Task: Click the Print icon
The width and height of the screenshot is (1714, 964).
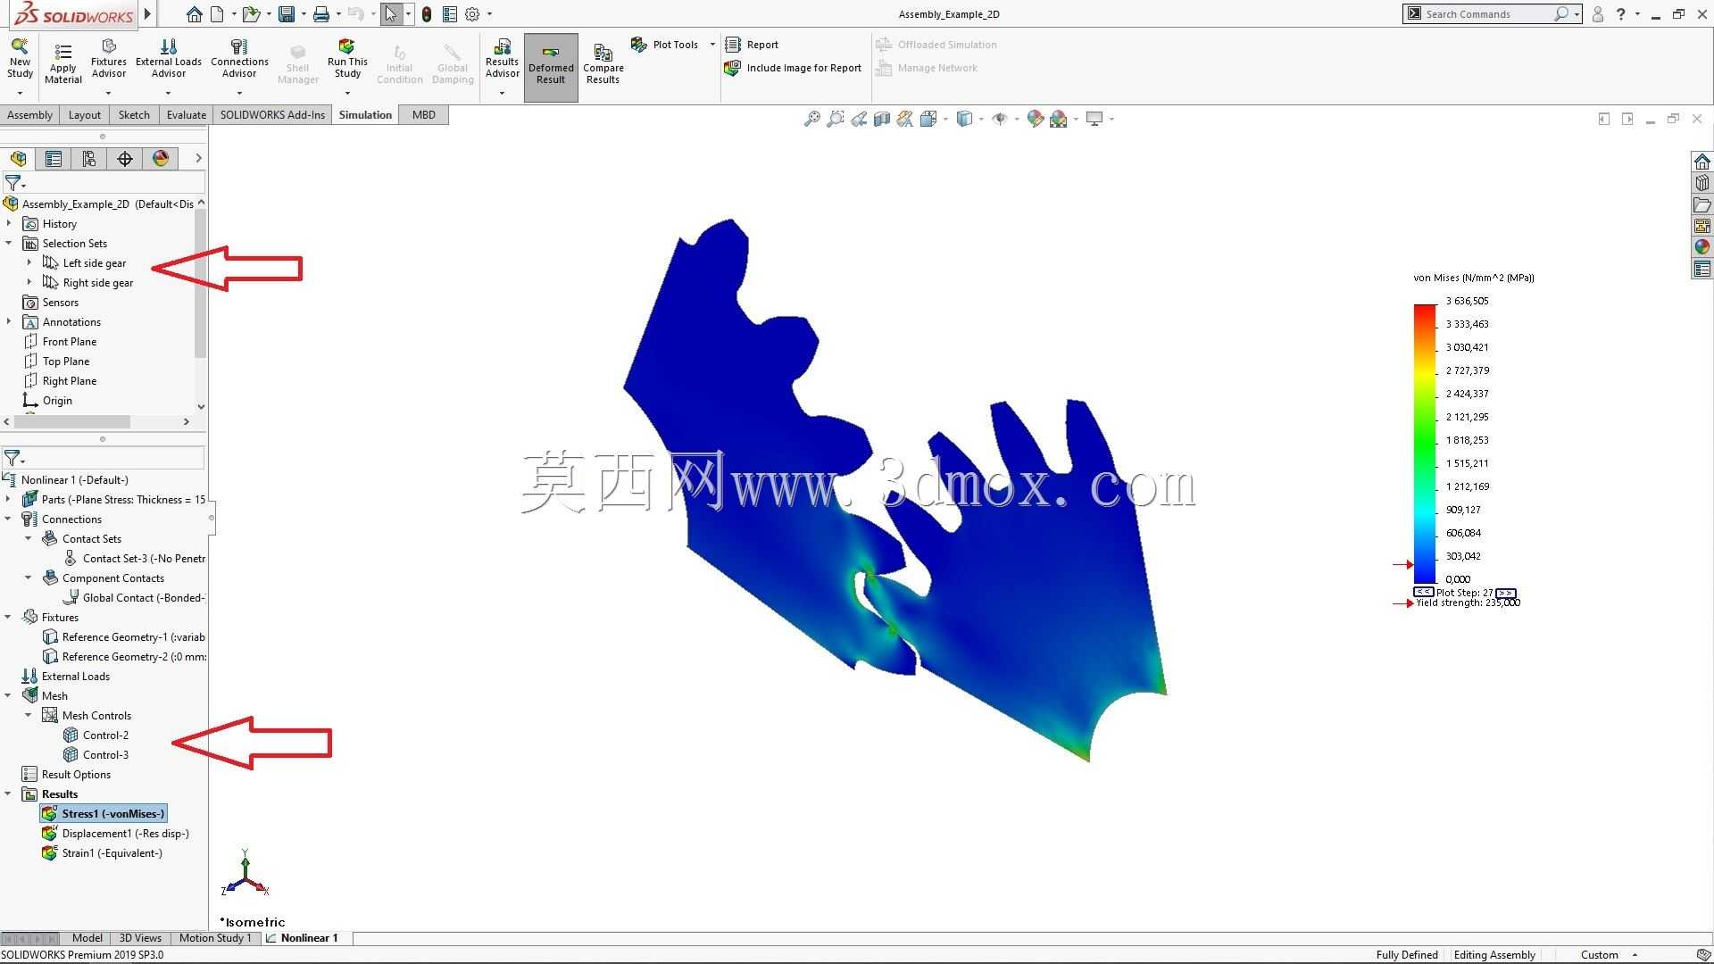Action: click(x=321, y=14)
